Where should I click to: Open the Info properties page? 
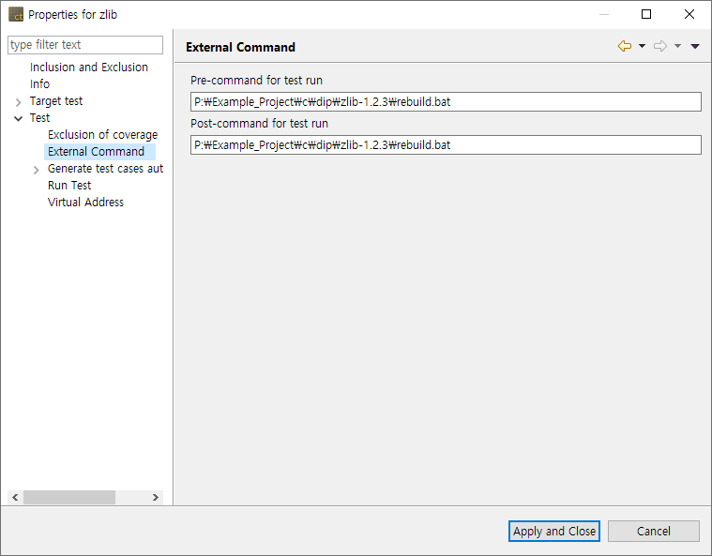tap(40, 84)
